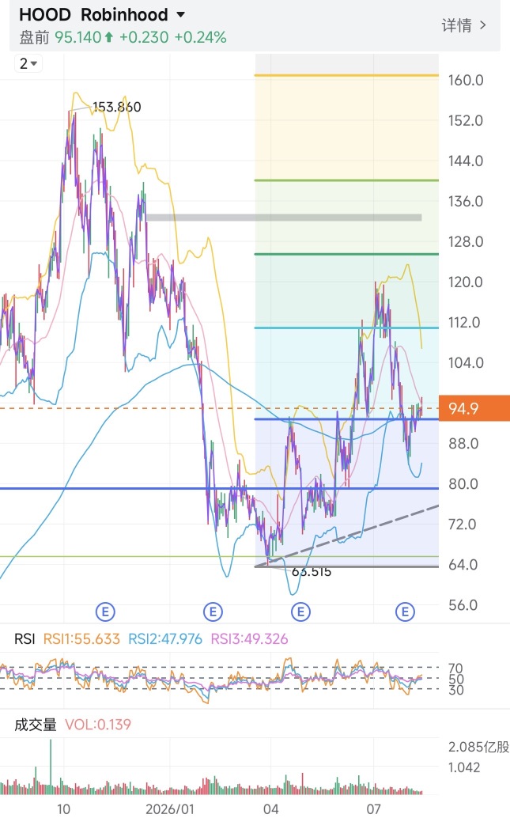Click the 盘前 pre-market label
The height and width of the screenshot is (818, 510).
(x=35, y=37)
